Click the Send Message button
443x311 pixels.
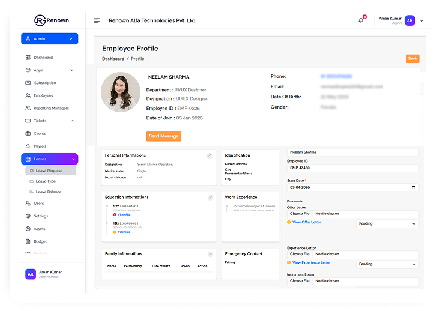(163, 136)
